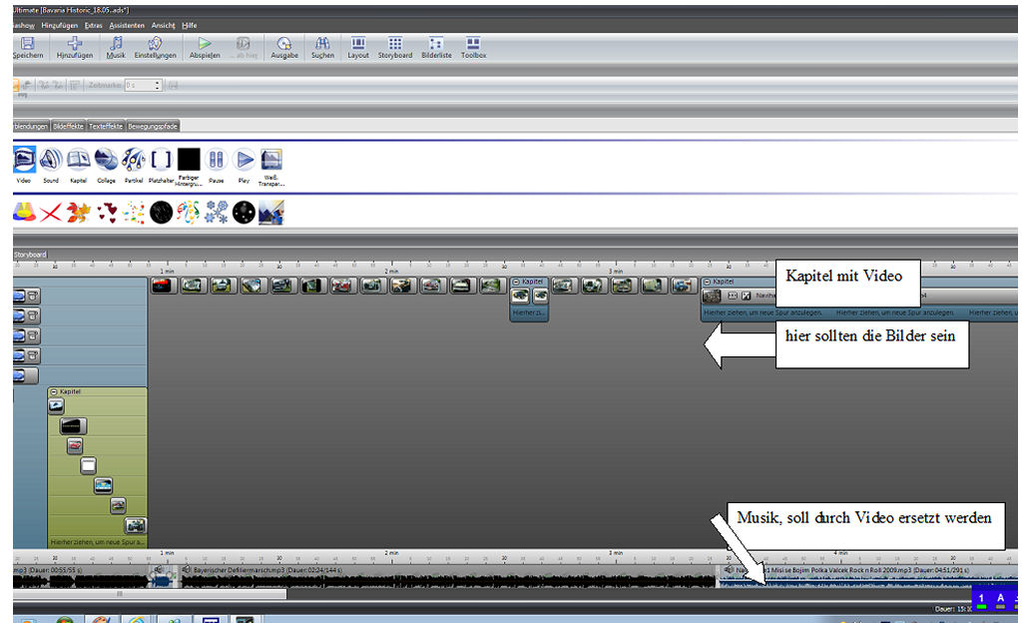
Task: Select the Sound object in the toolbox
Action: tap(51, 160)
